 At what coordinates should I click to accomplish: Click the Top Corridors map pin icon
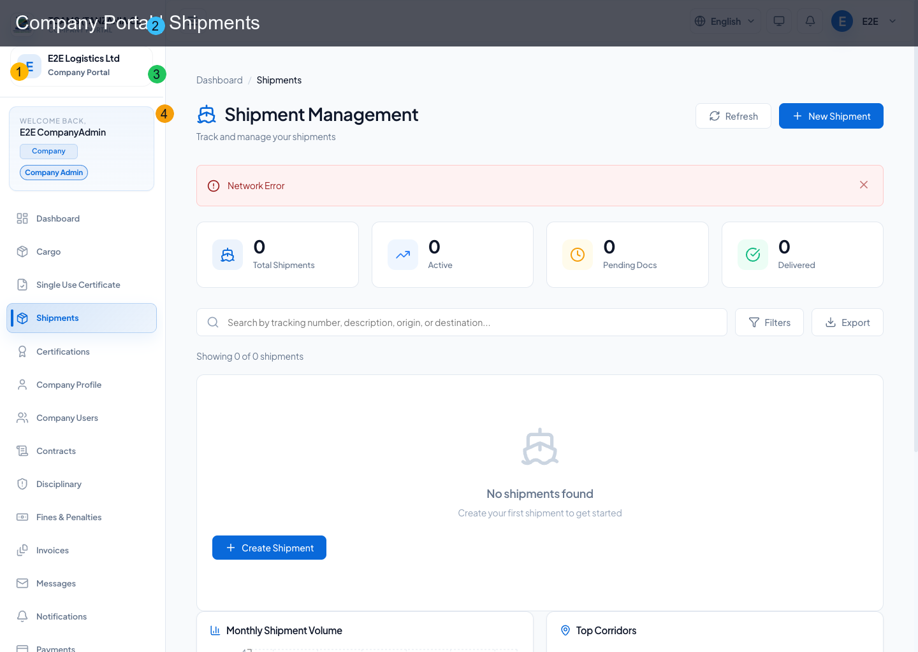pos(565,630)
